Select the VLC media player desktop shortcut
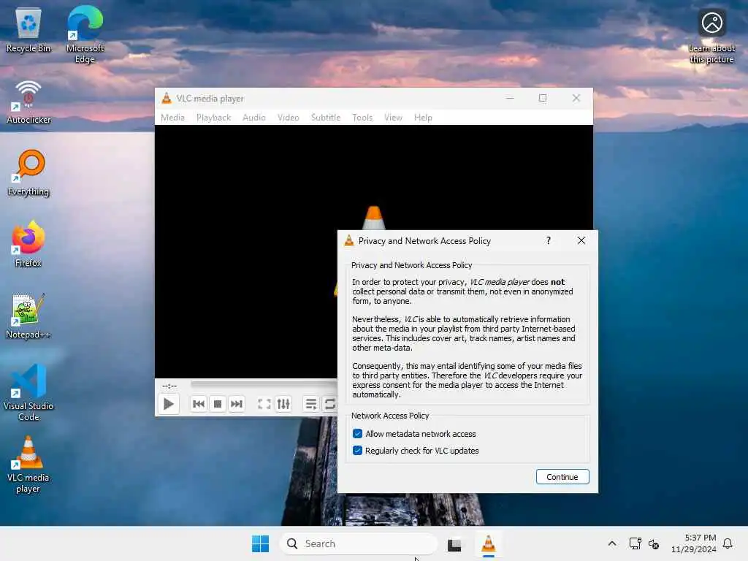The width and height of the screenshot is (748, 561). point(28,464)
